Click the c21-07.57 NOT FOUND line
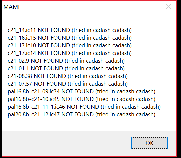Image resolution: width=181 pixels, height=158 pixels. click(x=68, y=84)
